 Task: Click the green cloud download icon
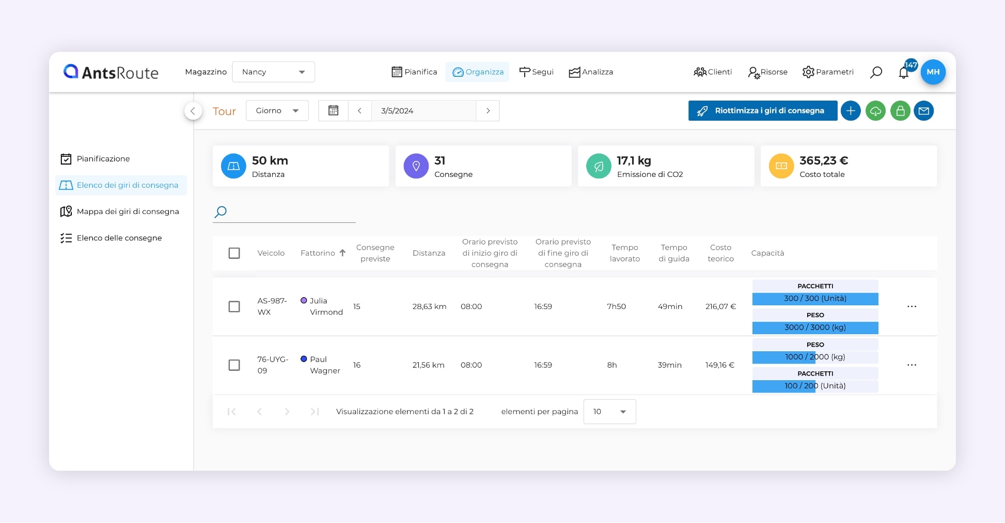[875, 110]
